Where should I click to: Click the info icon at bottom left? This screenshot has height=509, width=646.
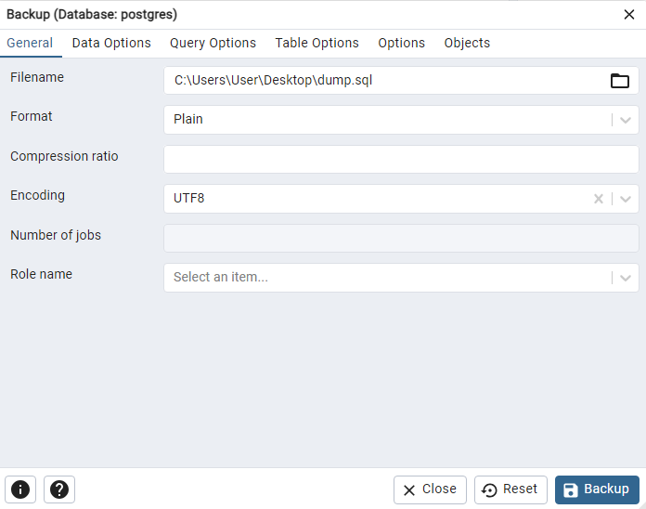[20, 489]
